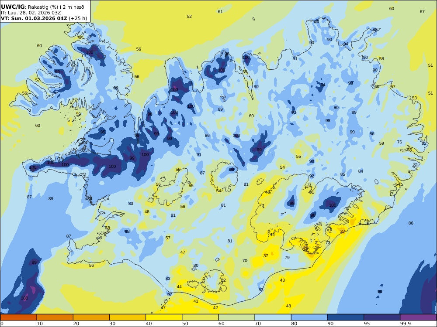This screenshot has height=327, width=437.
Task: Pick the light blue 70–80 legend swatch
Action: [273, 317]
